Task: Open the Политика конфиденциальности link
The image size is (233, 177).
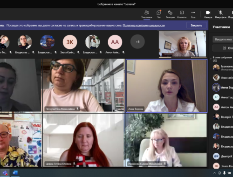Action: click(x=144, y=25)
